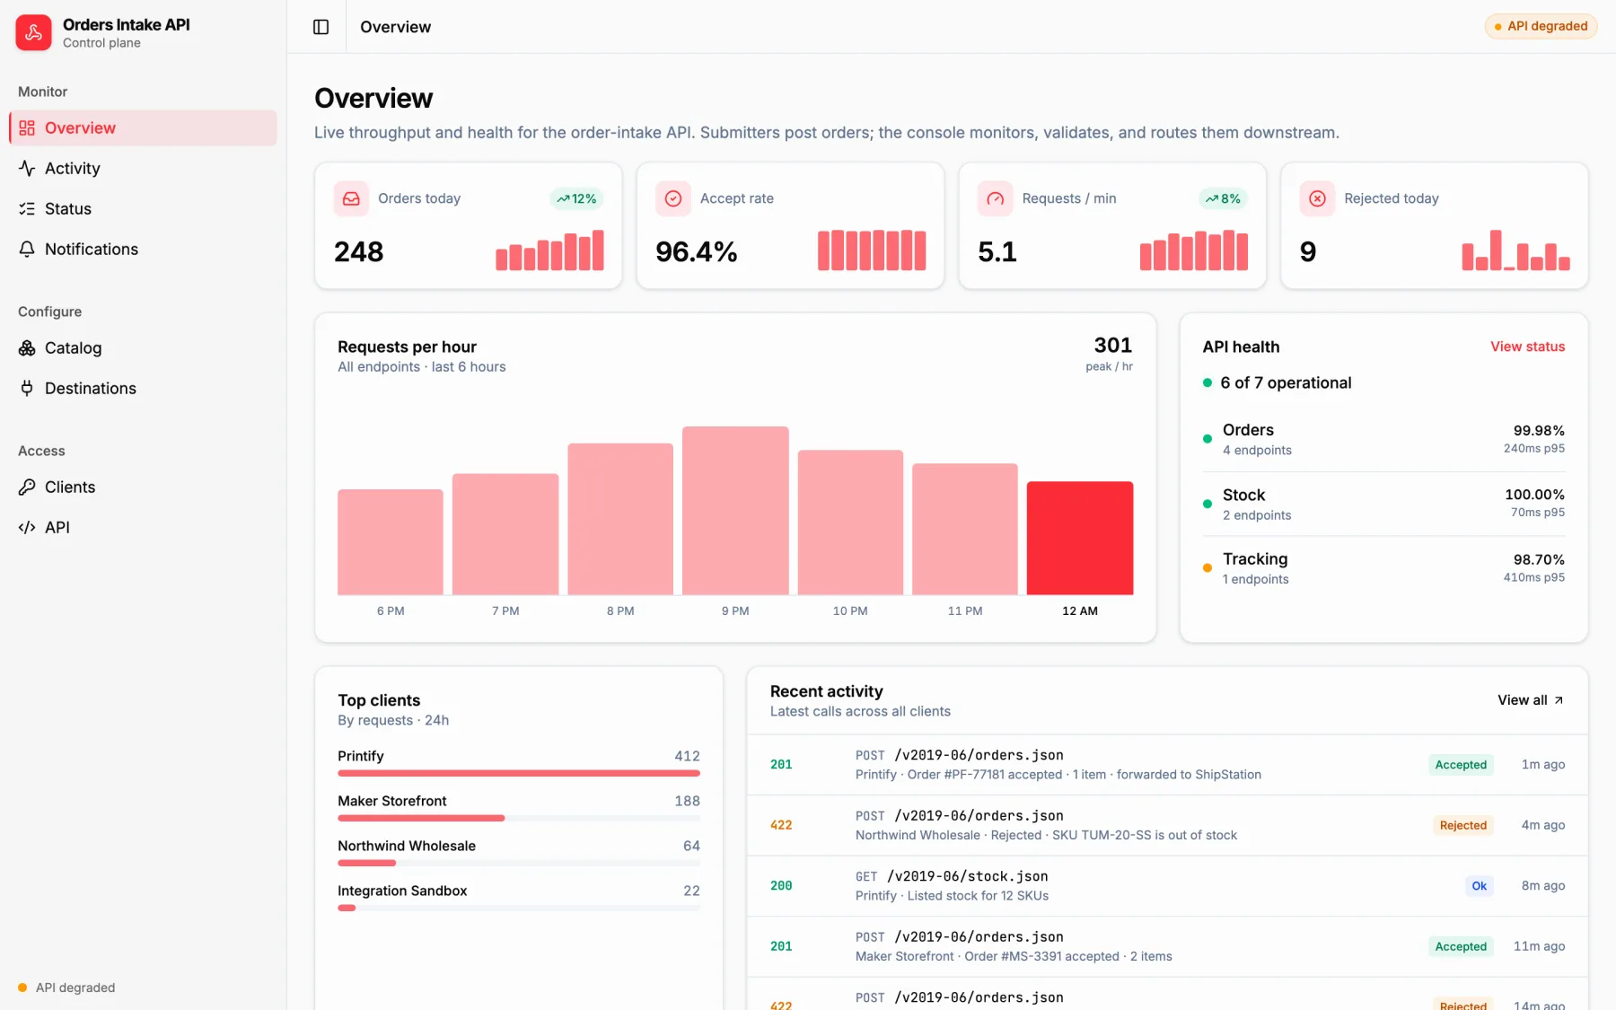Click the Overview breadcrumb in top bar
This screenshot has width=1616, height=1010.
(395, 27)
